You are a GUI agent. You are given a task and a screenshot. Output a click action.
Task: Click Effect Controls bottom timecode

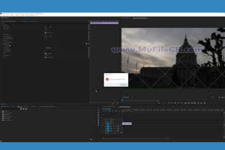(x=3, y=104)
